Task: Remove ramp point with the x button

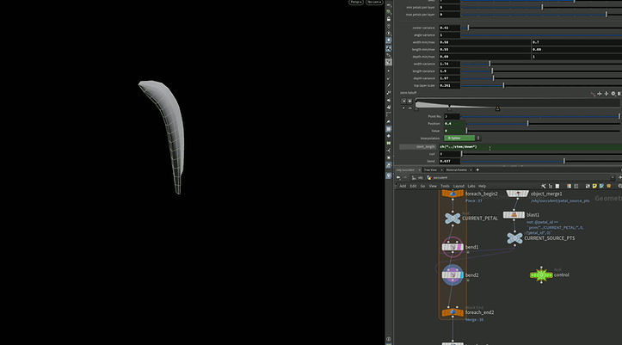Action: [403, 102]
